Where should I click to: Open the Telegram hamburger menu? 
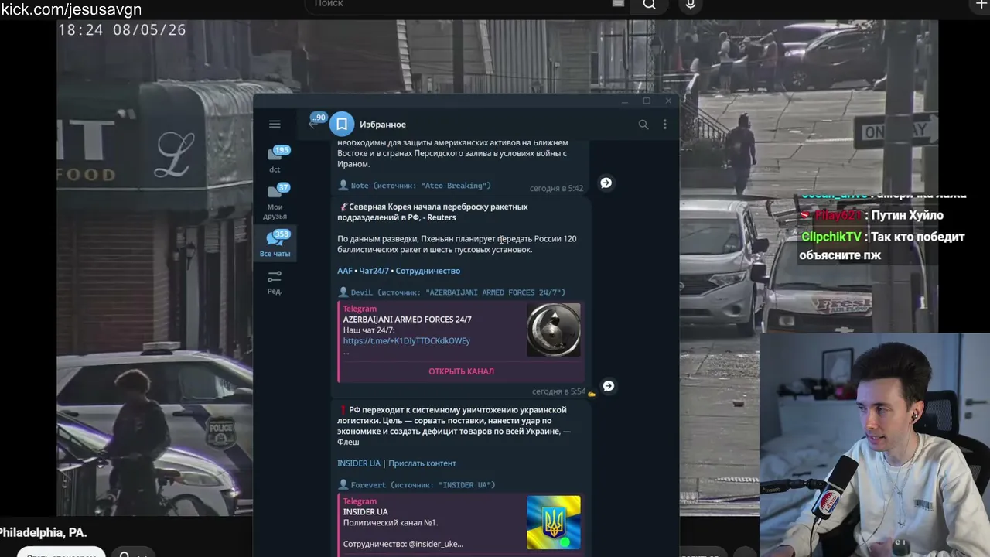point(275,124)
